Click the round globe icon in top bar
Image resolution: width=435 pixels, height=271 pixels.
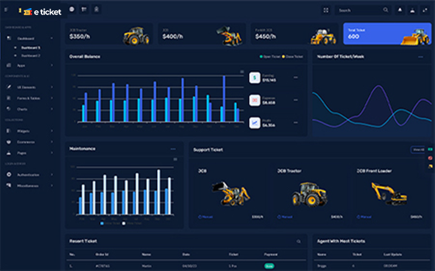72,9
